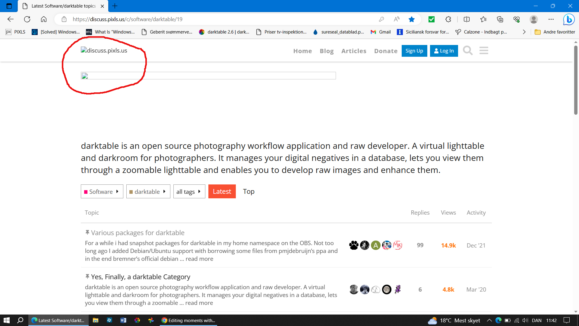Open the Word app on the taskbar
The image size is (579, 326).
click(x=123, y=320)
